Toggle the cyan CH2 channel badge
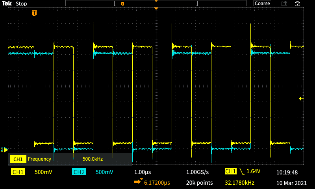This screenshot has width=315, height=189. coord(79,172)
